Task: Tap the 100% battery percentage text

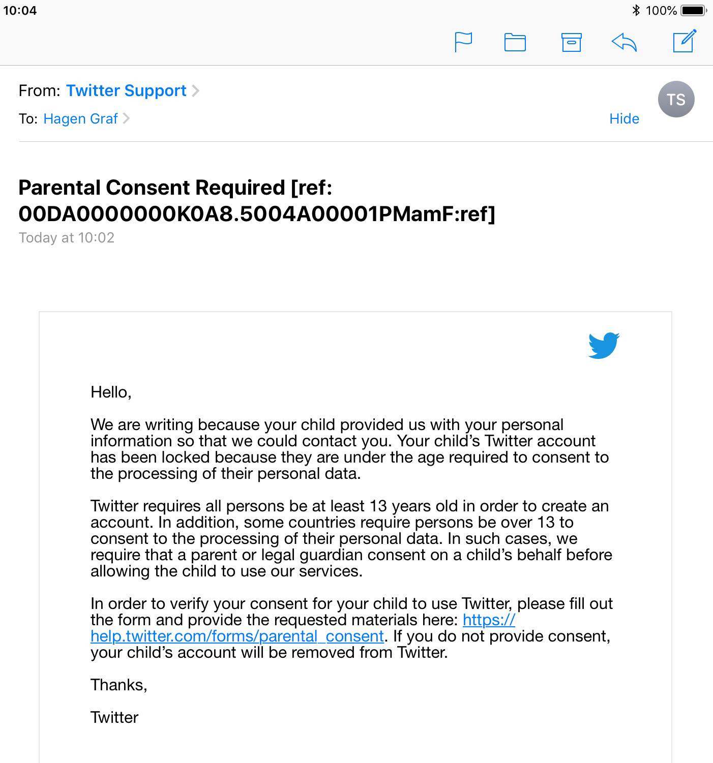Action: [x=661, y=10]
